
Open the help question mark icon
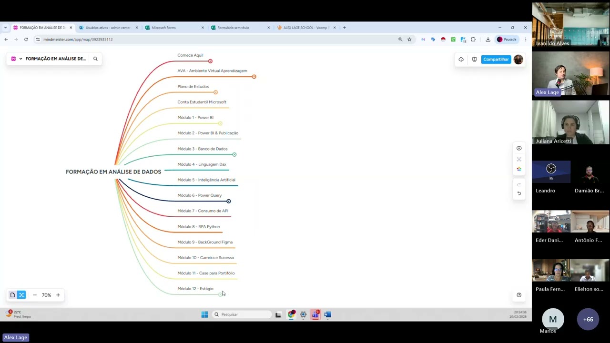click(519, 295)
